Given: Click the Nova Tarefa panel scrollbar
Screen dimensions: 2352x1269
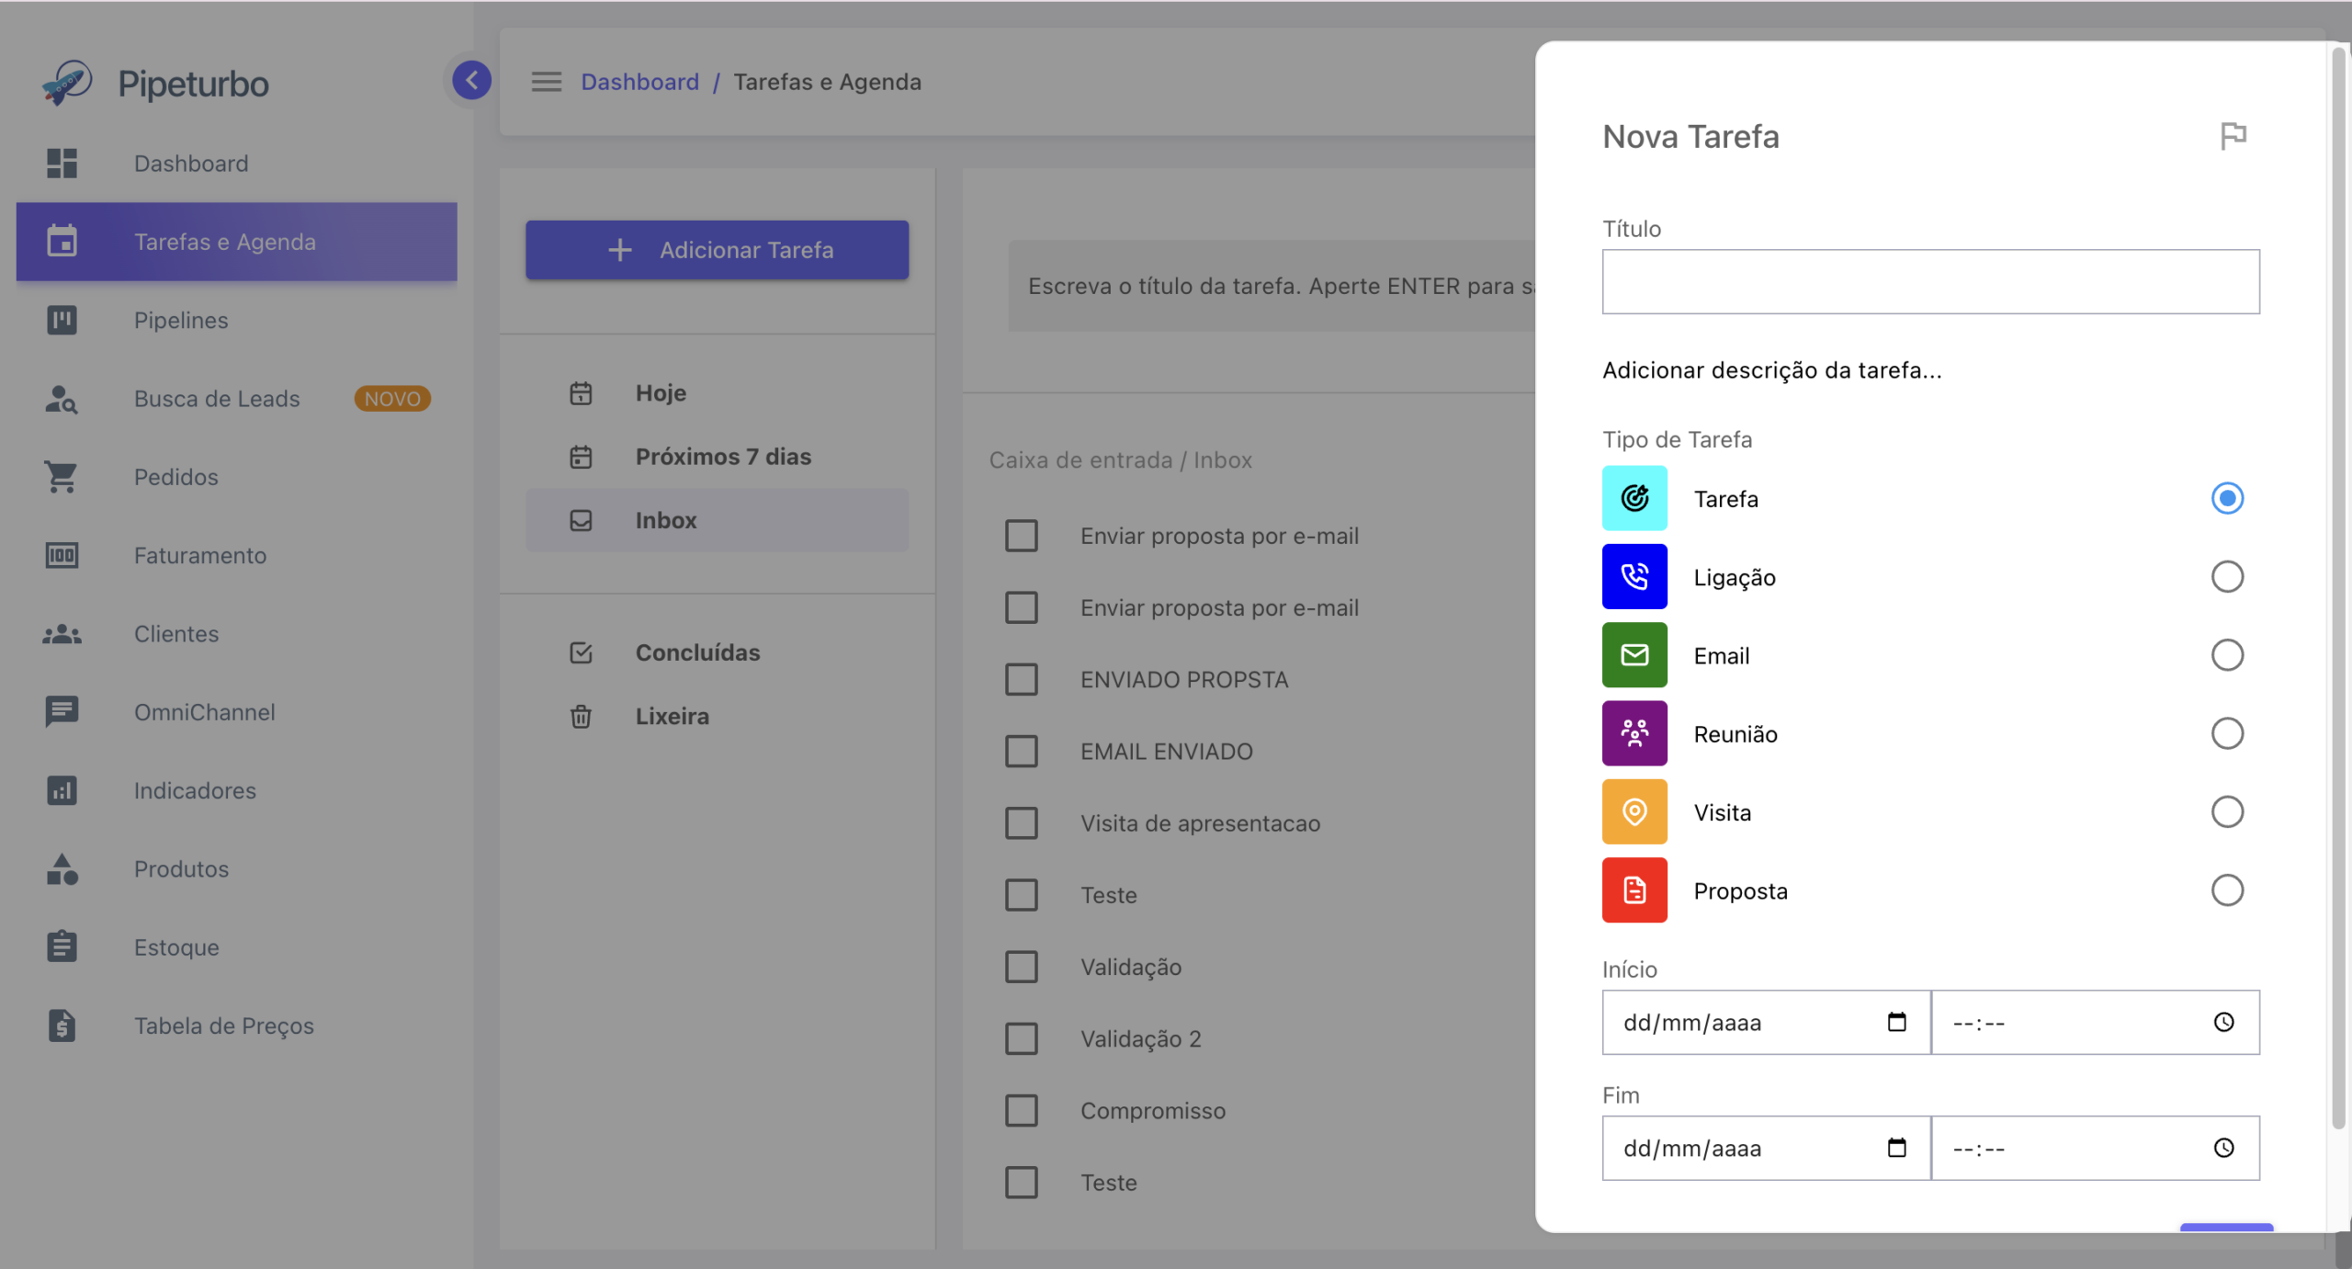Looking at the screenshot, I should [x=2339, y=588].
